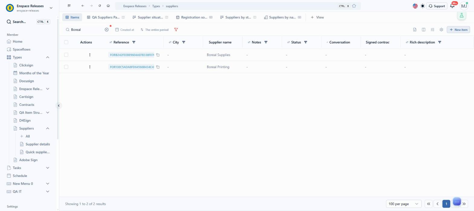Click the Boreal search input field

point(87,30)
